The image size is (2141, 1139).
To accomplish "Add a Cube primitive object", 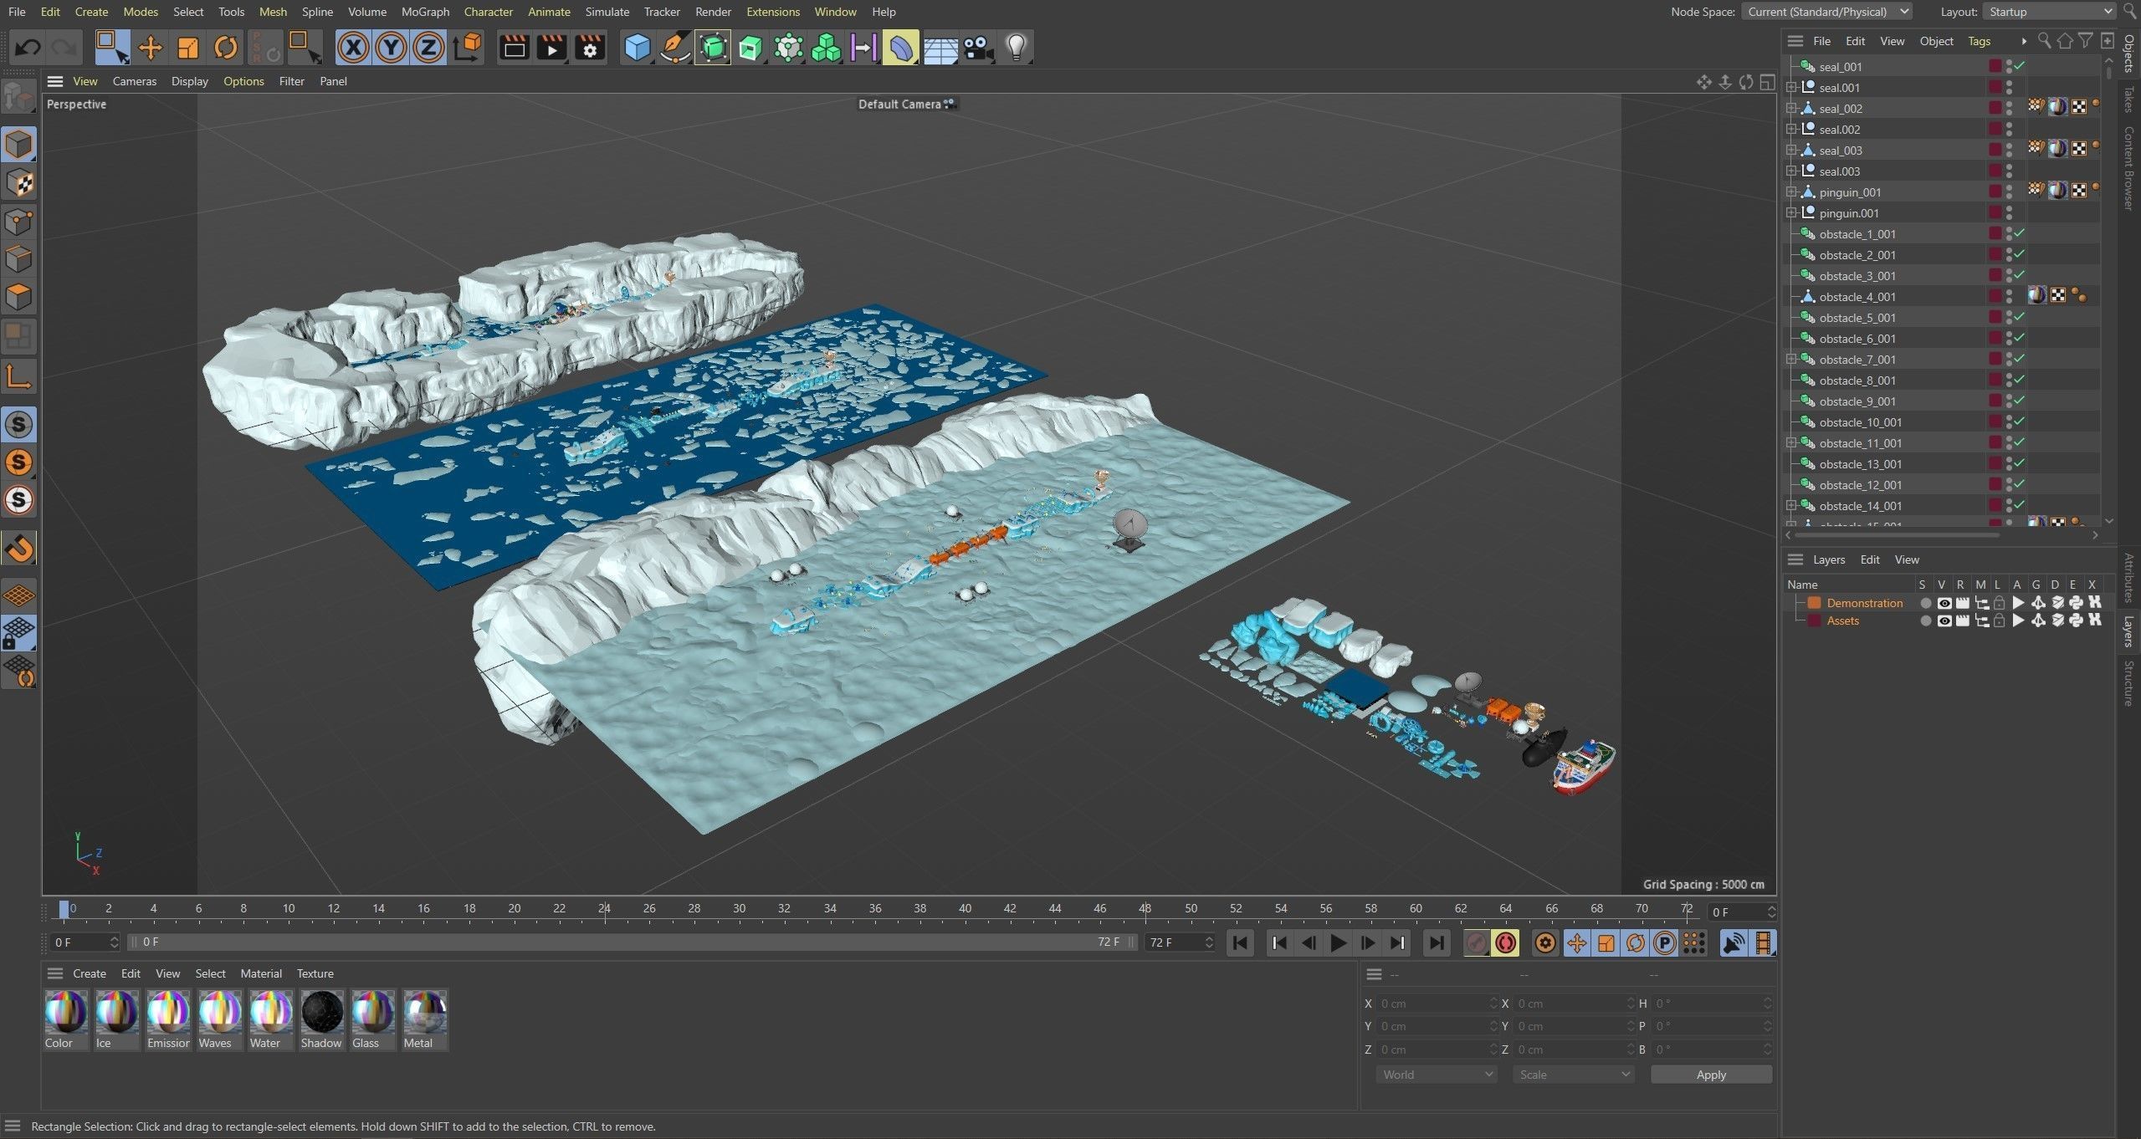I will [x=638, y=48].
